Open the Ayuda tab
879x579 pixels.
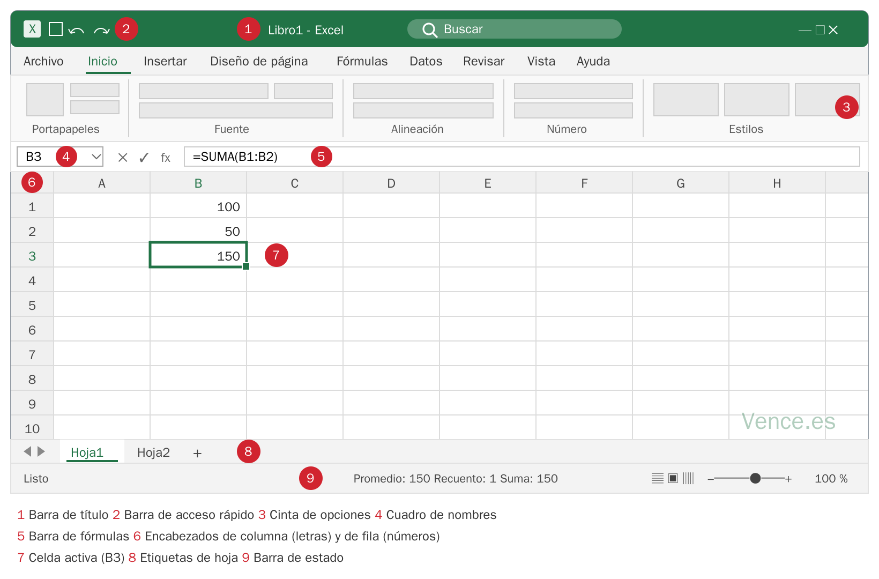click(x=593, y=61)
